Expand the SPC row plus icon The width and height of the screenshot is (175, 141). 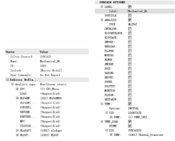(17, 89)
